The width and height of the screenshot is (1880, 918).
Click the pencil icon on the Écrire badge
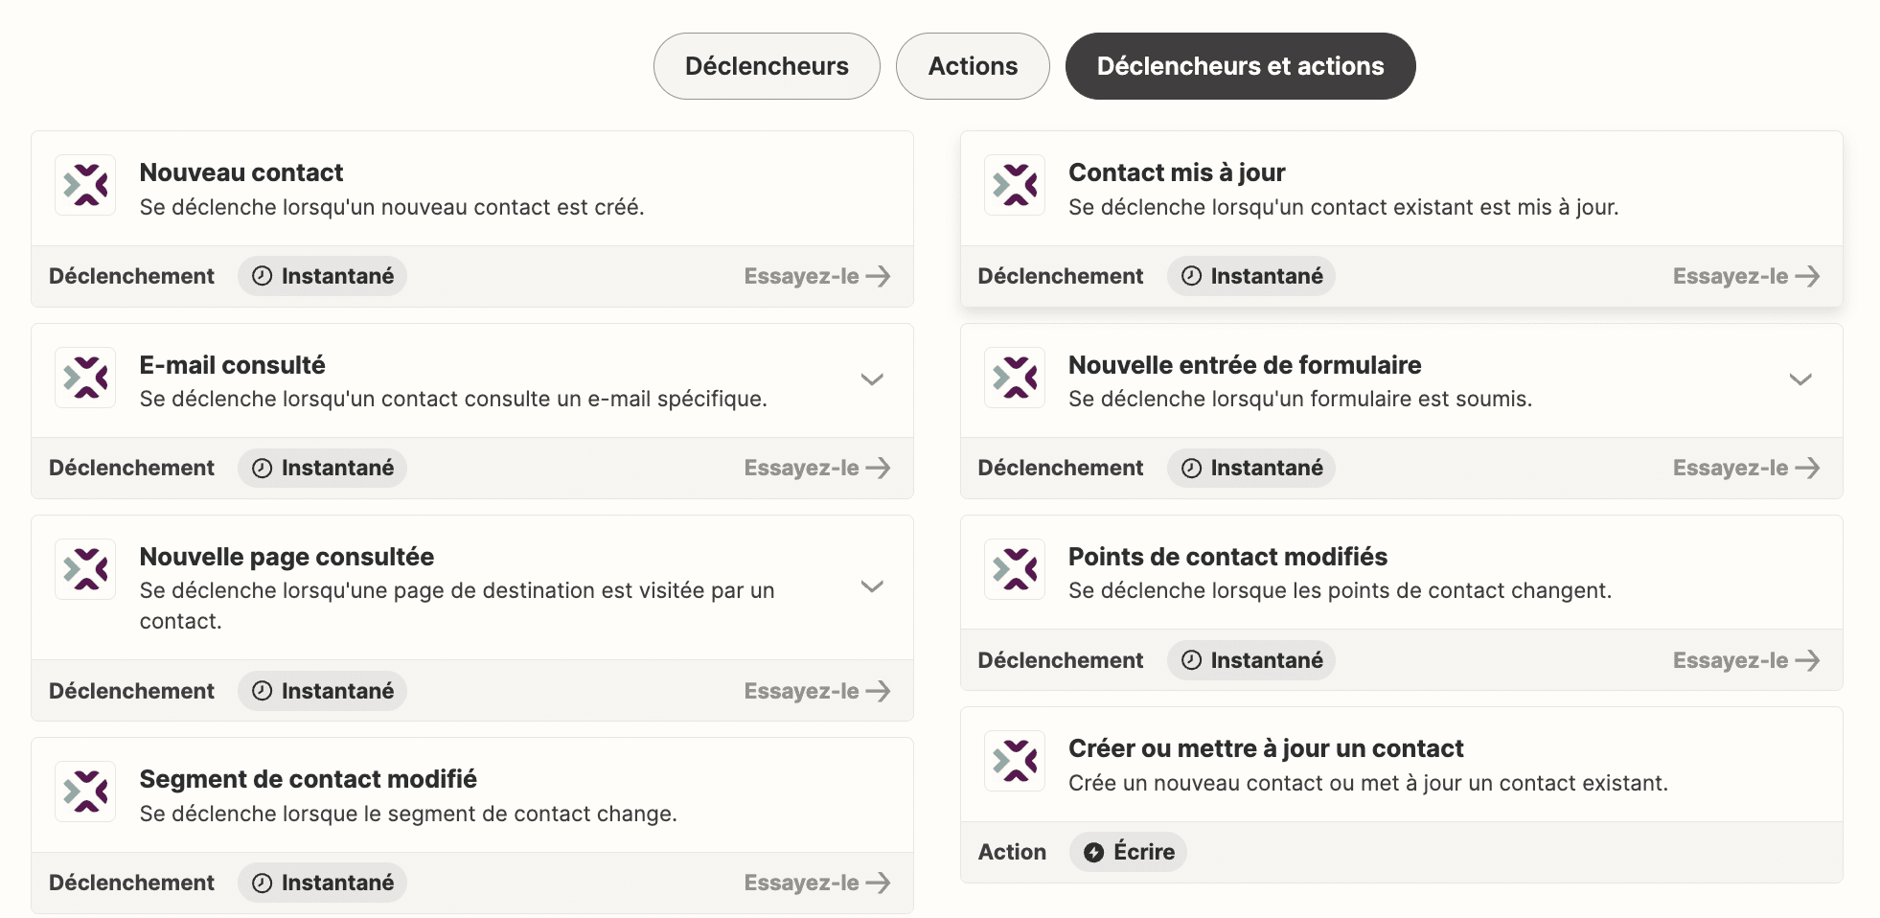click(x=1092, y=851)
